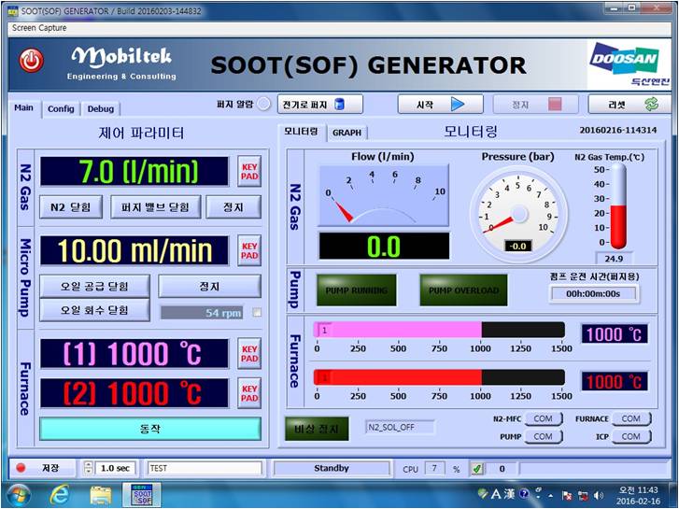Click the pink furnace 1 temperature bar

[439, 330]
